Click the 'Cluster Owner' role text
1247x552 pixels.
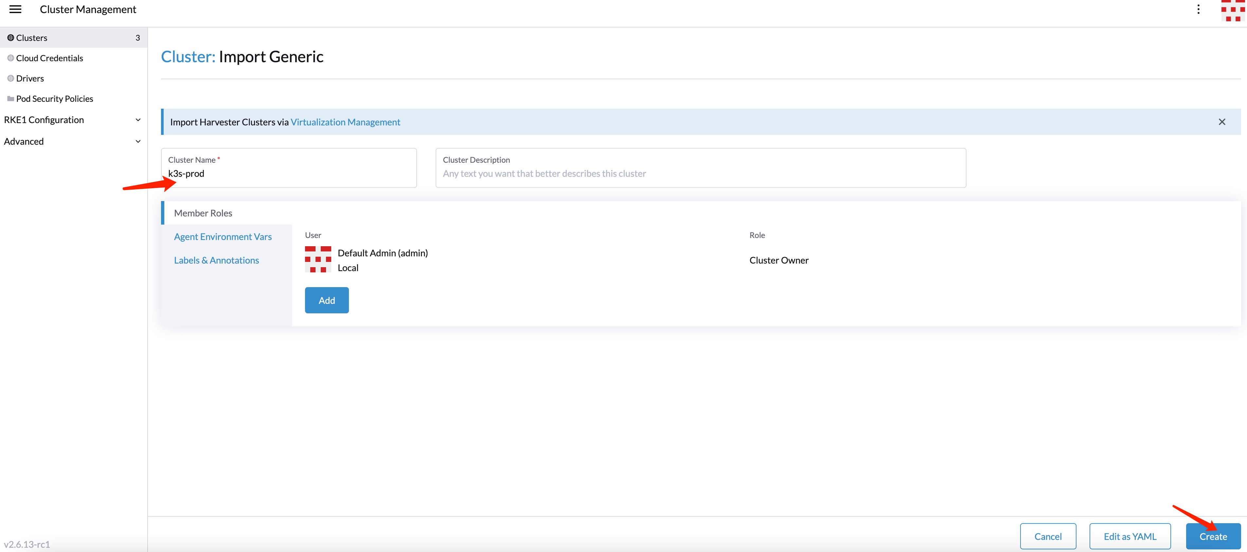coord(779,260)
